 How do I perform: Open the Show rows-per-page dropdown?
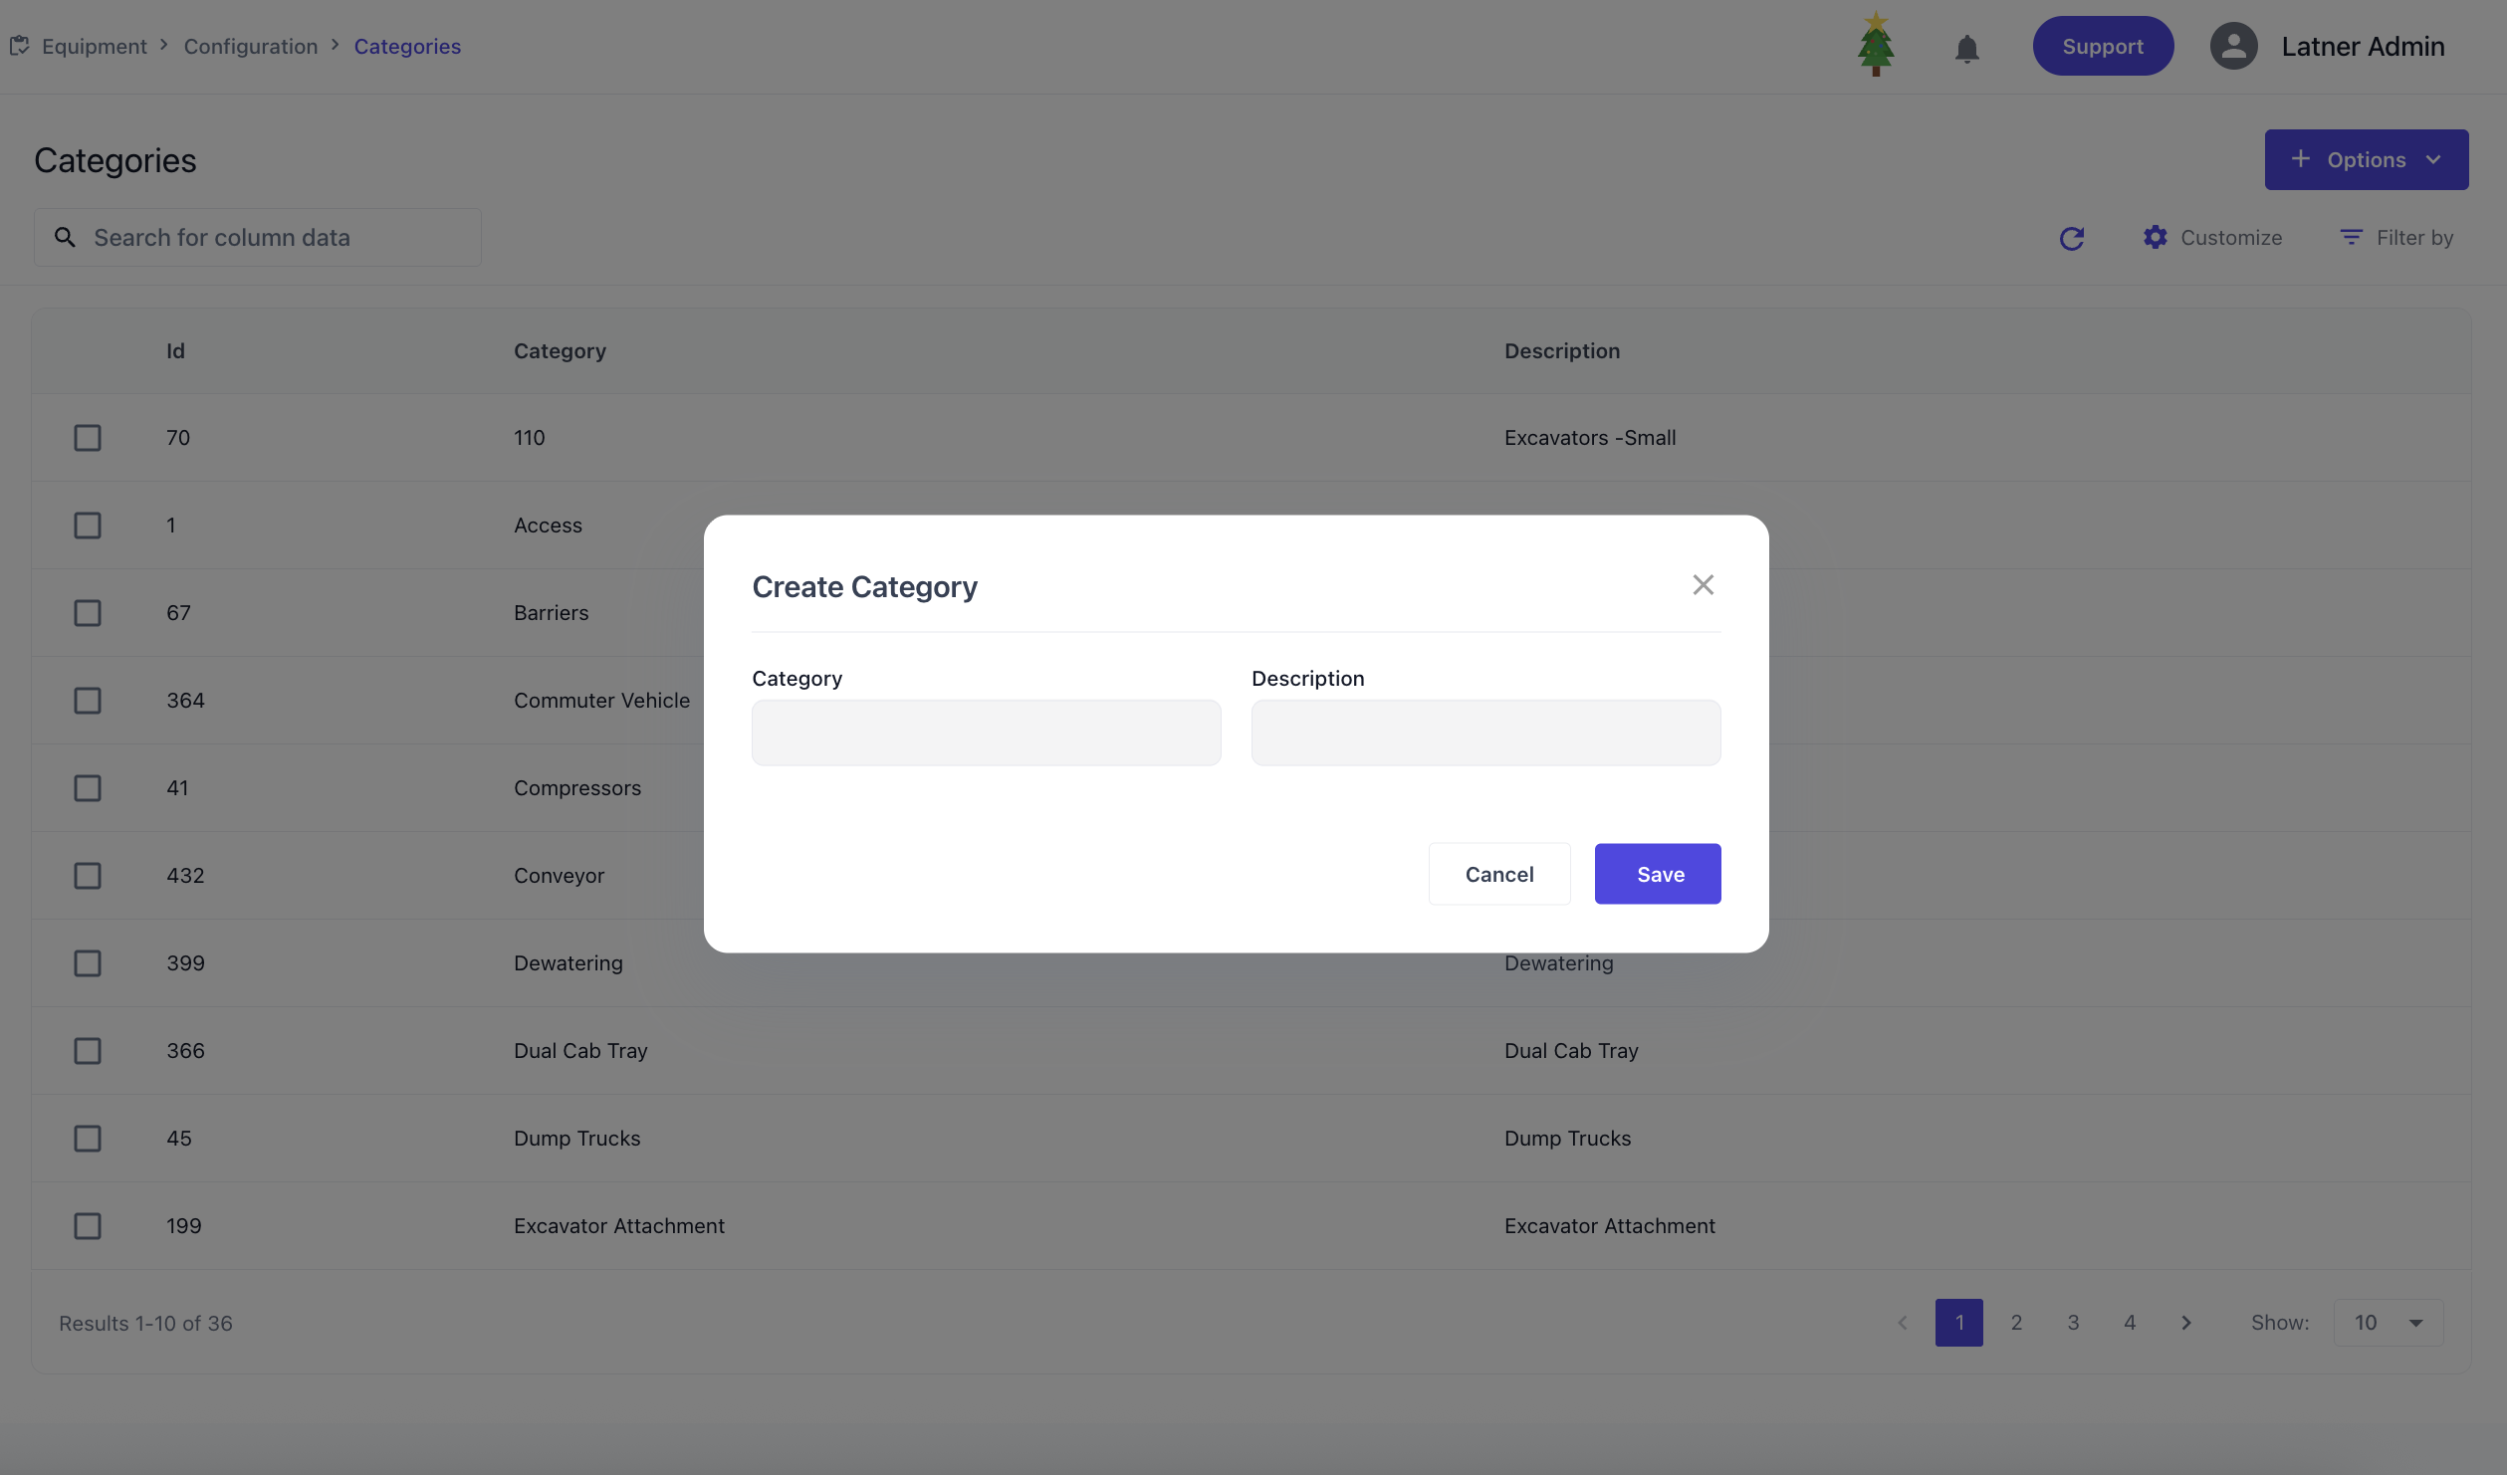pyautogui.click(x=2388, y=1323)
